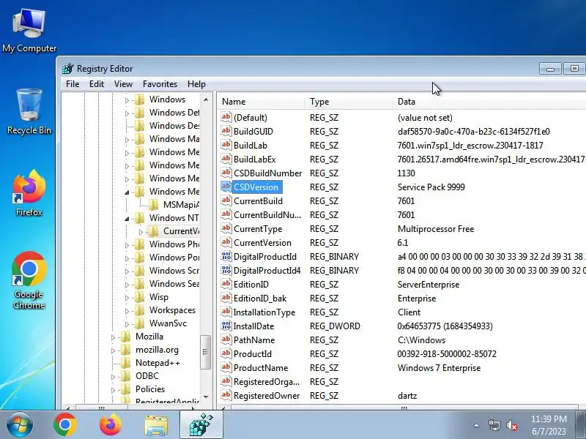Select the DigitalProductId4 binary value icon
Viewport: 586px width, 439px height.
[226, 270]
